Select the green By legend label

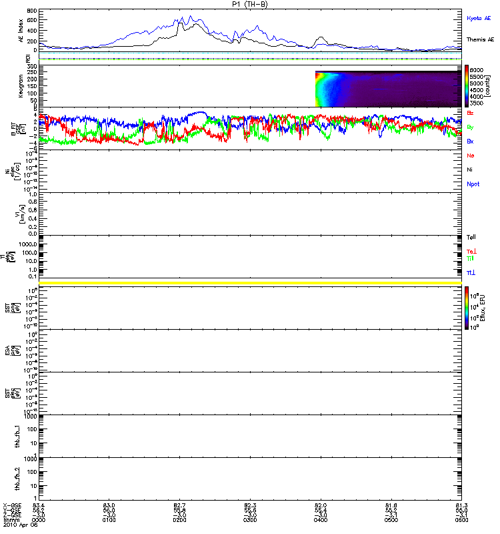pos(470,127)
